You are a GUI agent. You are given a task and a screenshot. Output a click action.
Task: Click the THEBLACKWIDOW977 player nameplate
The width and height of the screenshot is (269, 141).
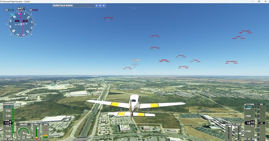click(x=232, y=62)
